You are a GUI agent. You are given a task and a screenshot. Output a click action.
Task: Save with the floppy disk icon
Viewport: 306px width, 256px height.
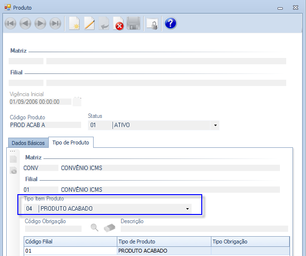134,24
